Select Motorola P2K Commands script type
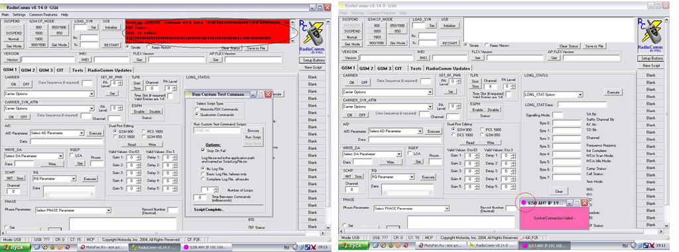The width and height of the screenshot is (679, 252). [x=197, y=109]
